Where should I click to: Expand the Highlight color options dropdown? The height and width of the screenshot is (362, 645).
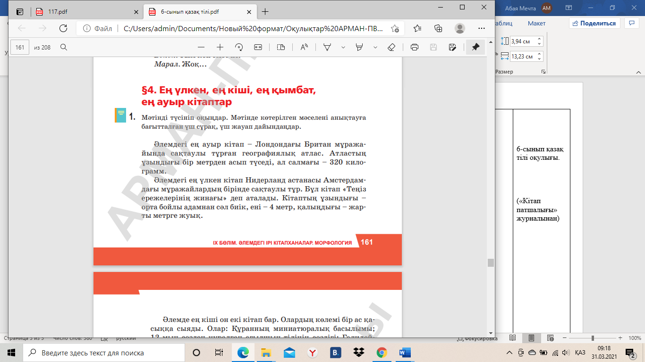click(375, 47)
